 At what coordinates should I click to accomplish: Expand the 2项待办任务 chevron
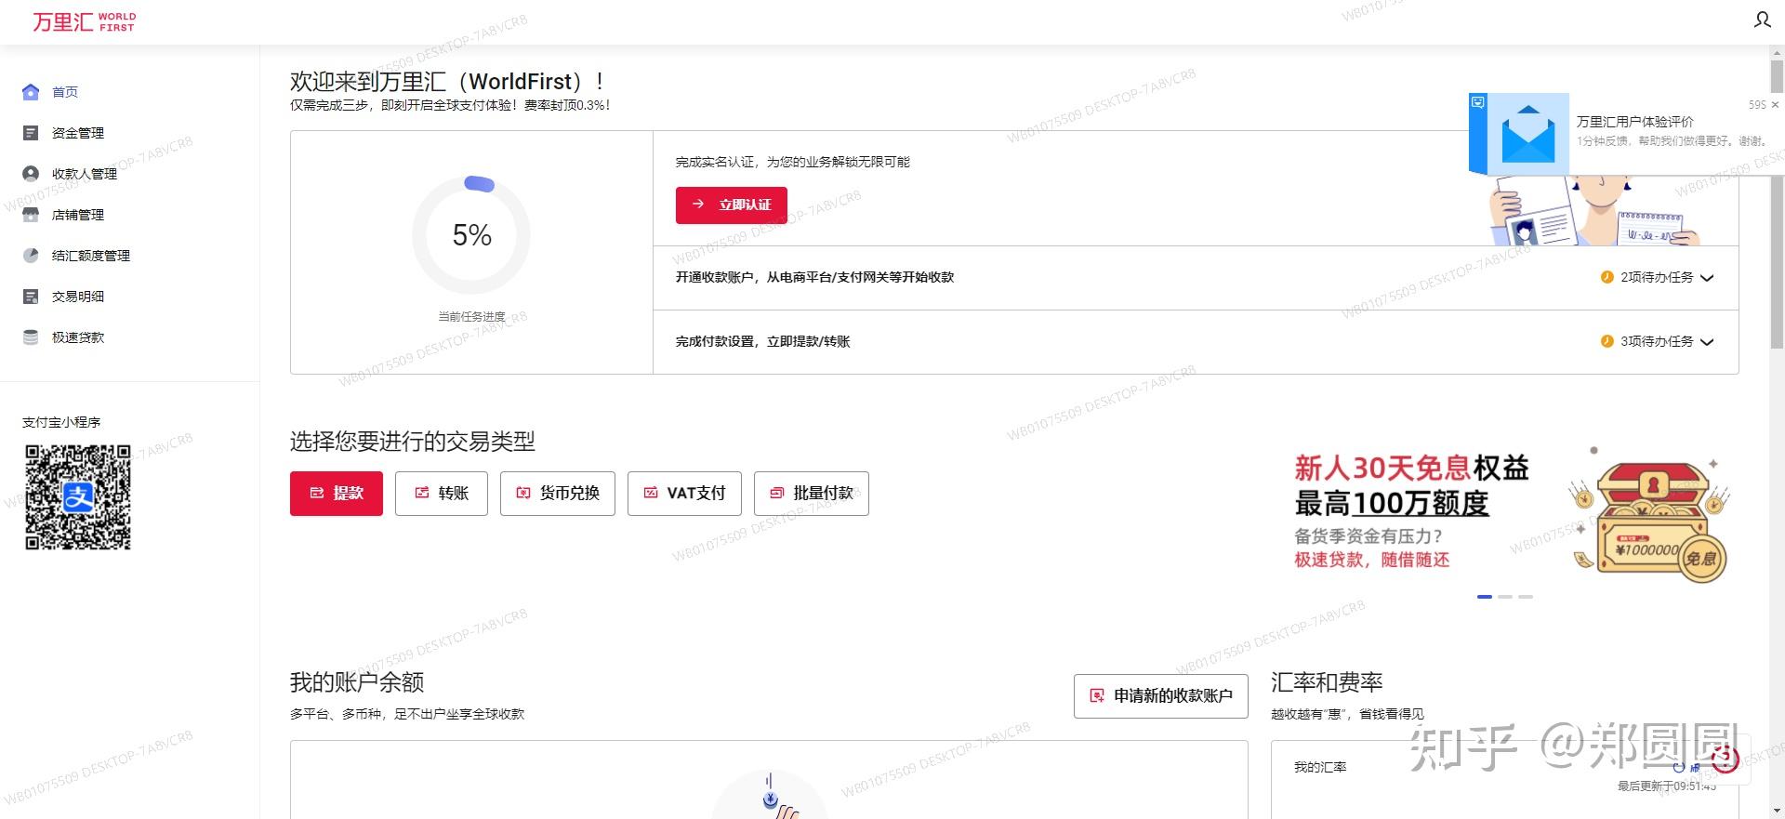[x=1707, y=277]
